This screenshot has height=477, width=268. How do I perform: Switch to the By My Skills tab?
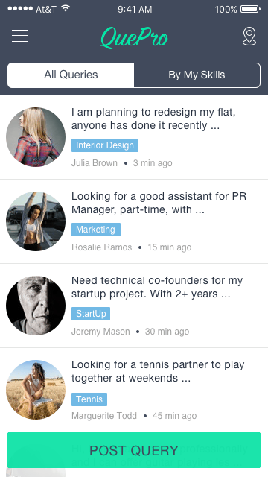coord(197,75)
